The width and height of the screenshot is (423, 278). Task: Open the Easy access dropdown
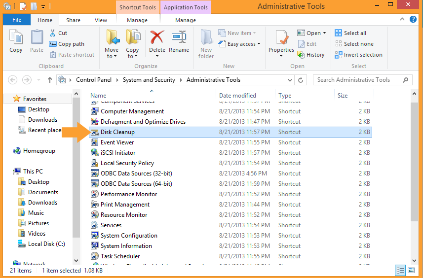(x=239, y=44)
